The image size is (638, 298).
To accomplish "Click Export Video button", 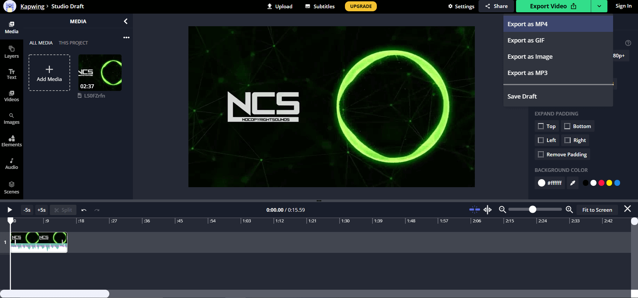I will pyautogui.click(x=553, y=6).
